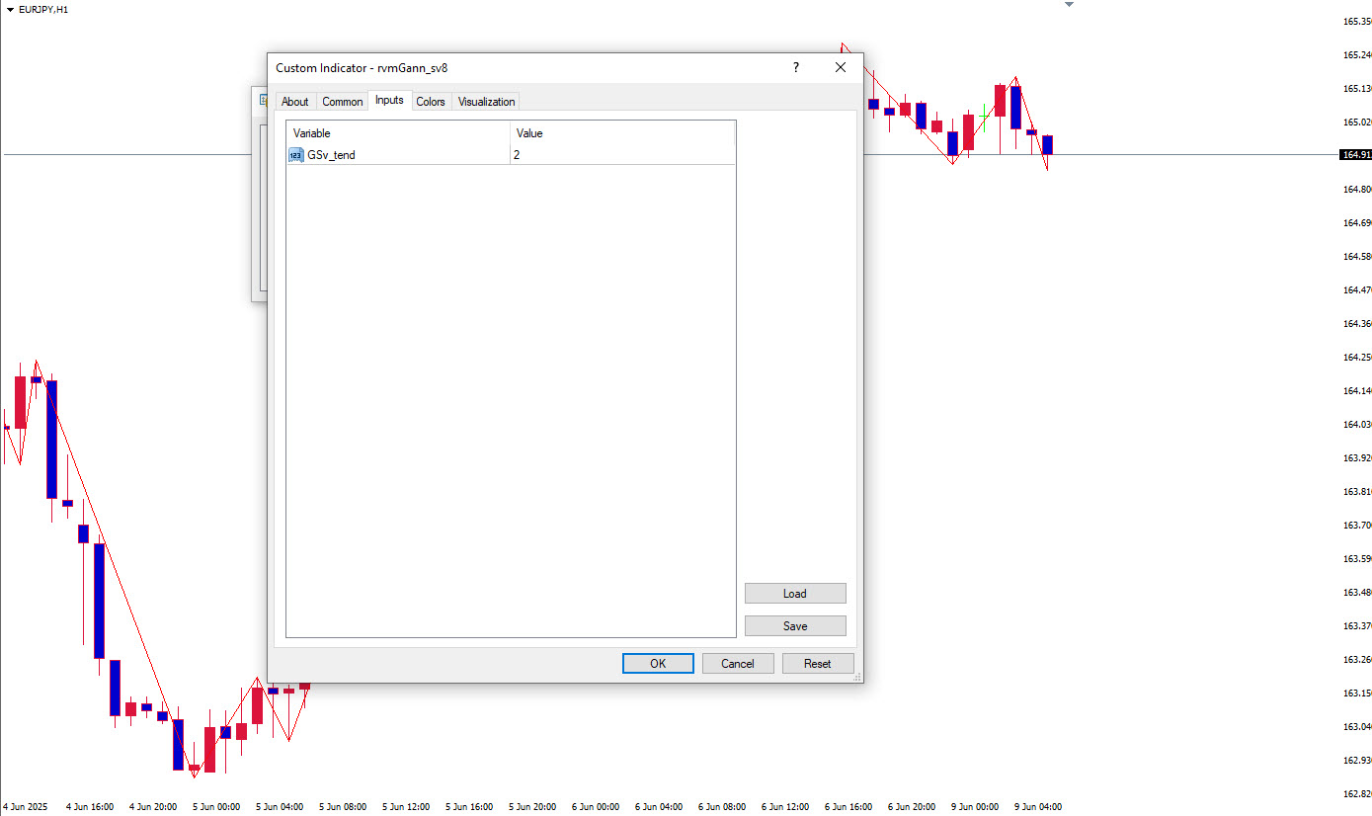This screenshot has height=816, width=1372.
Task: Click the Cancel button
Action: point(738,664)
